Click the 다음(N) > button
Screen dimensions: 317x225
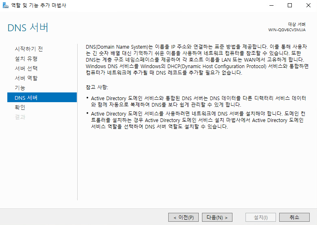(x=217, y=217)
